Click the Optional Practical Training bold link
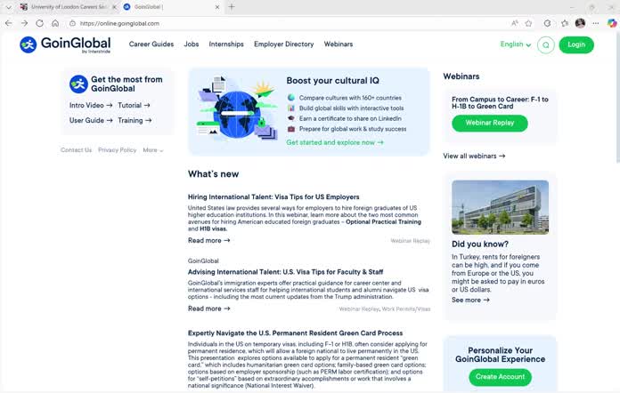The width and height of the screenshot is (620, 393). 383,221
